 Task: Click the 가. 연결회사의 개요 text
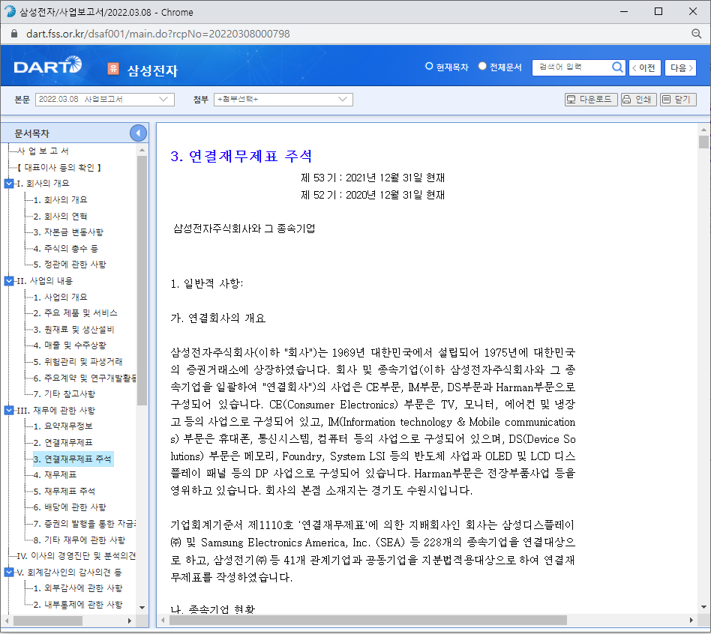pyautogui.click(x=217, y=318)
